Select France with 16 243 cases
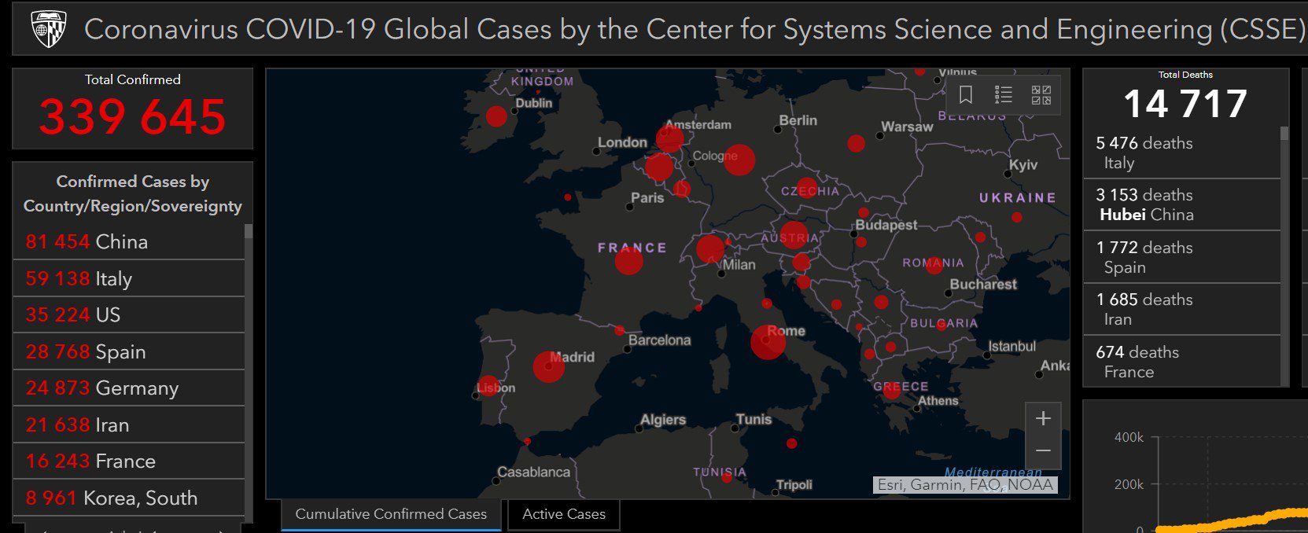The image size is (1308, 533). click(x=129, y=461)
